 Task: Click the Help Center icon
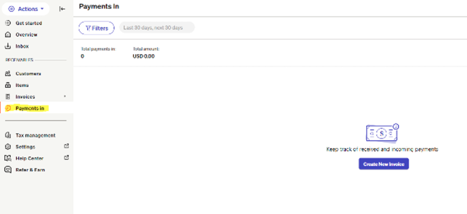[8, 158]
